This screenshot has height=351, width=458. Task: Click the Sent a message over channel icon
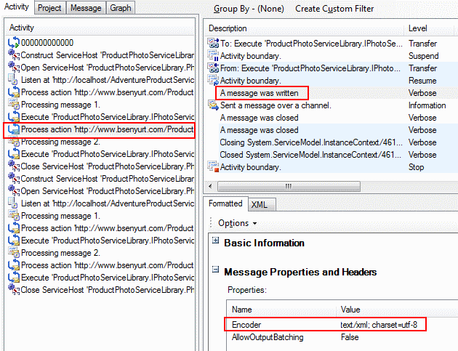[213, 105]
